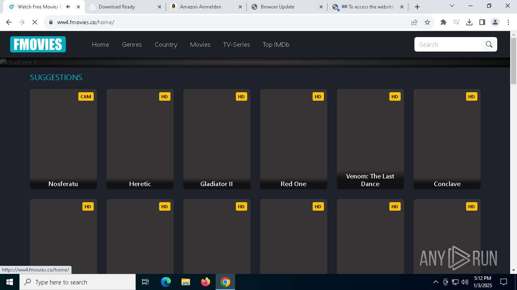Close the Amazon Anmelden tab
The image size is (517, 290).
coord(240,7)
